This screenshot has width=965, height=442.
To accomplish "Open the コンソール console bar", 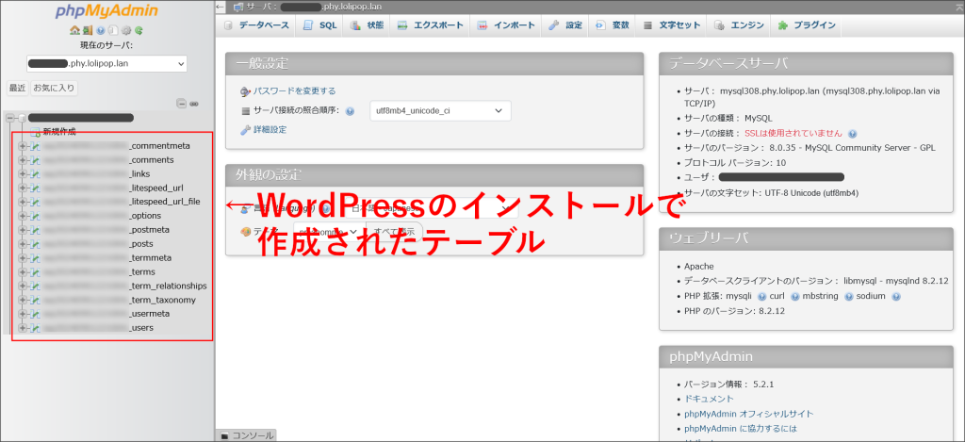I will [x=246, y=435].
